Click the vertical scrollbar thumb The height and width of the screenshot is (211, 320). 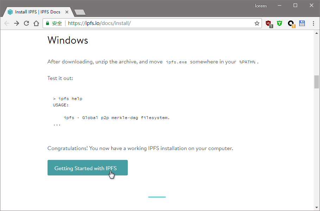click(x=316, y=82)
